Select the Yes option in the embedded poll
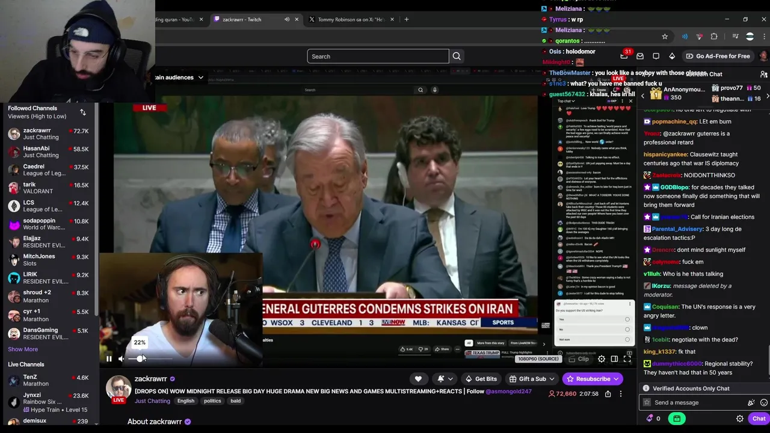This screenshot has height=433, width=770. [594, 319]
